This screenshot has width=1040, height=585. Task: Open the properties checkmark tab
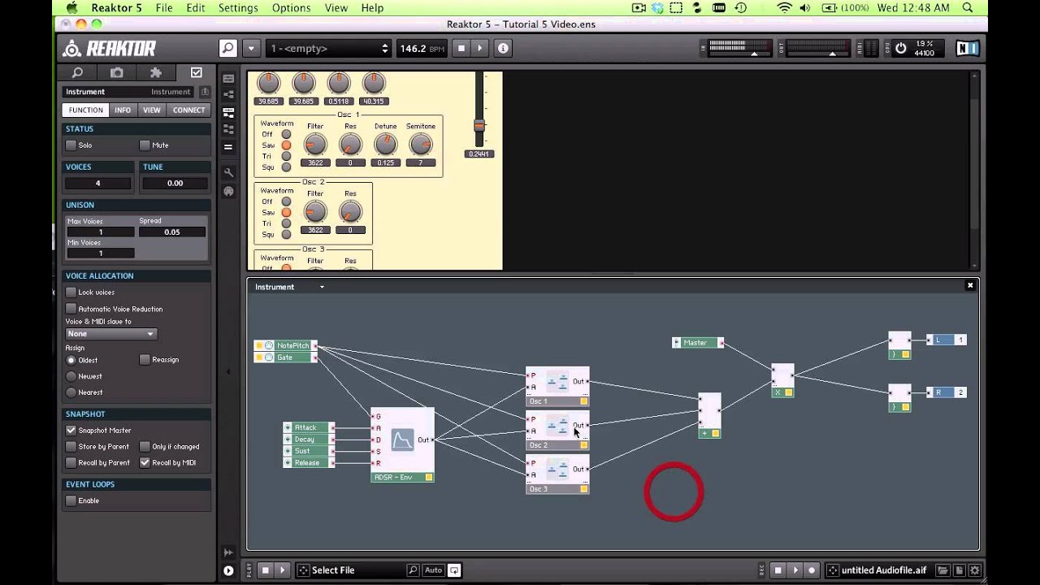196,72
